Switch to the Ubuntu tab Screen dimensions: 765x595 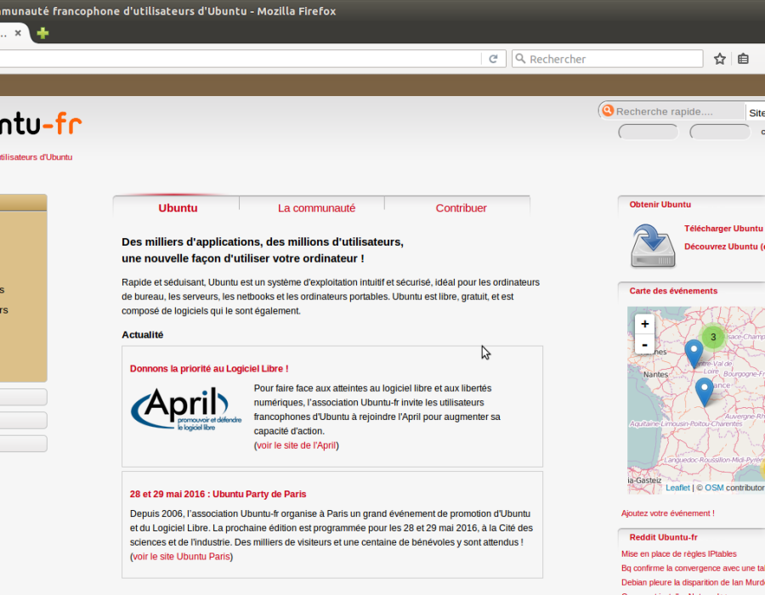178,208
